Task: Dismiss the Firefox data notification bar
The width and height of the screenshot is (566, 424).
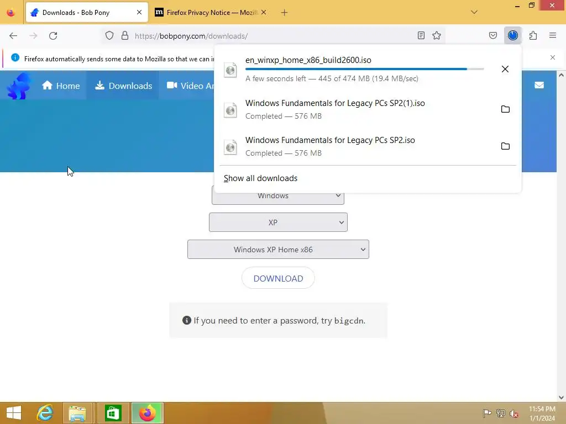Action: pos(553,57)
